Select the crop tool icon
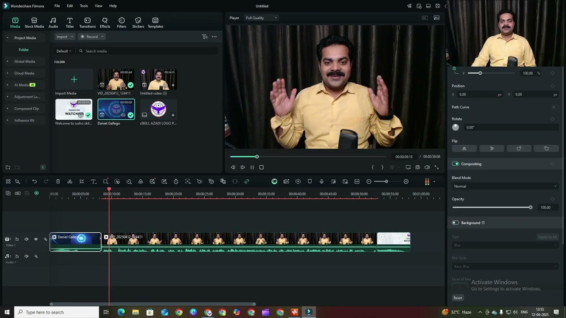The height and width of the screenshot is (318, 566). pos(82,182)
